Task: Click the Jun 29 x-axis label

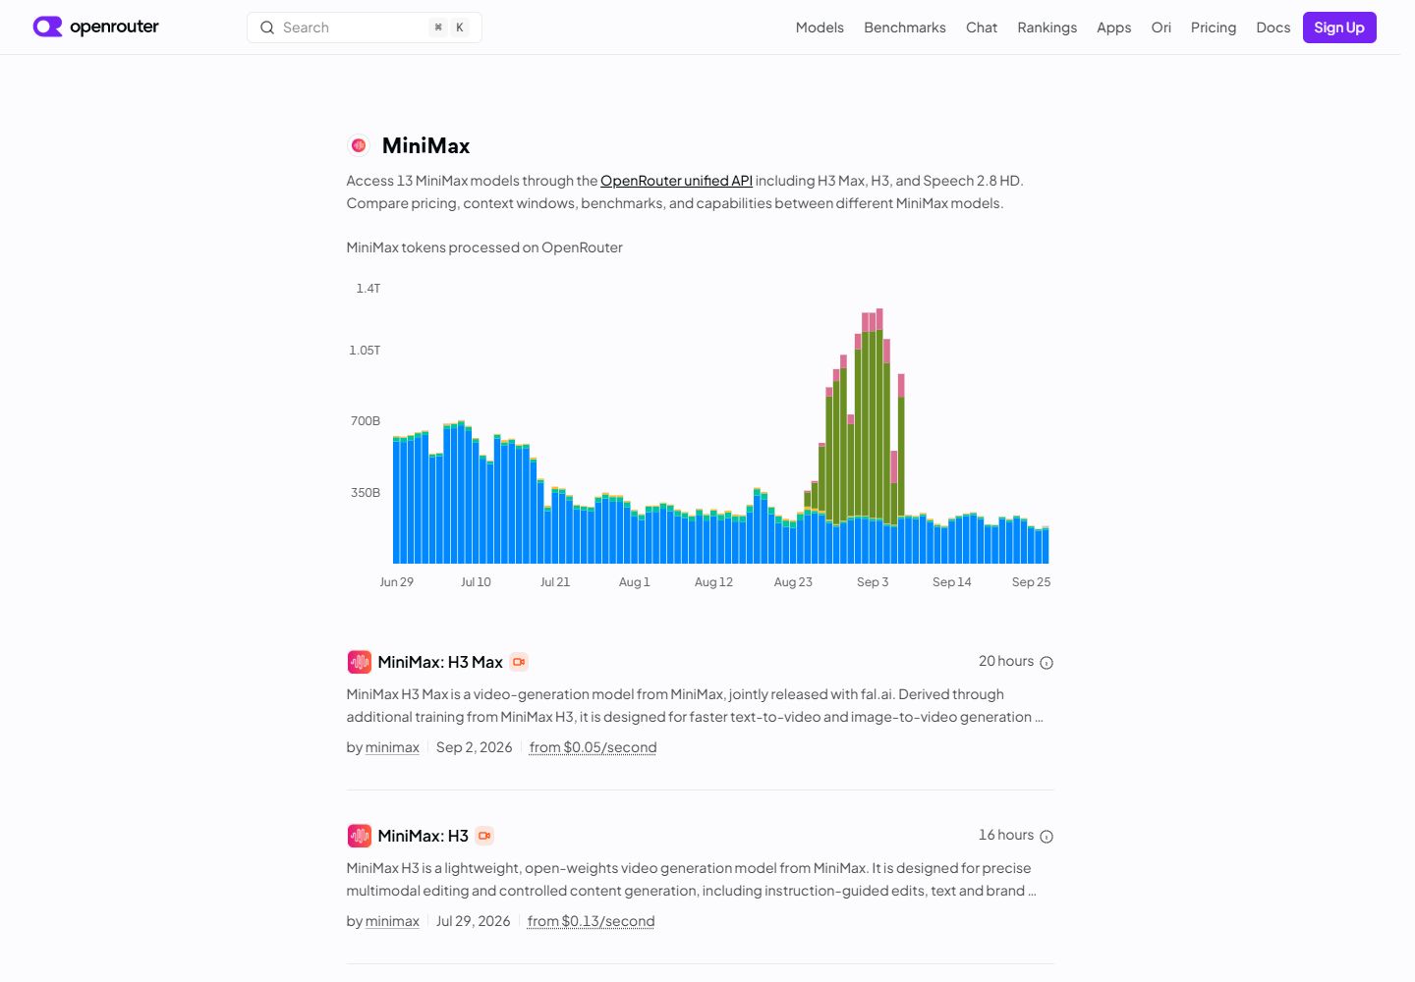Action: [x=397, y=582]
